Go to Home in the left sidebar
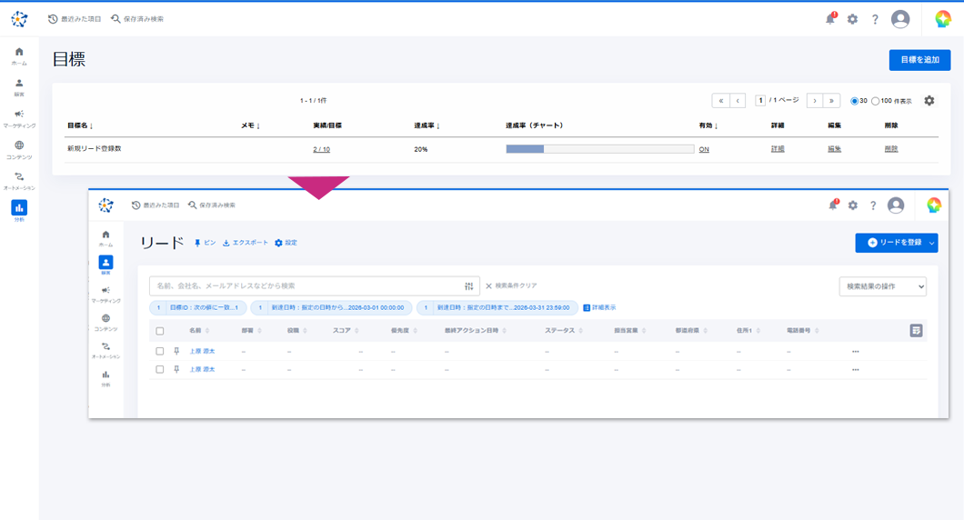 pos(19,55)
